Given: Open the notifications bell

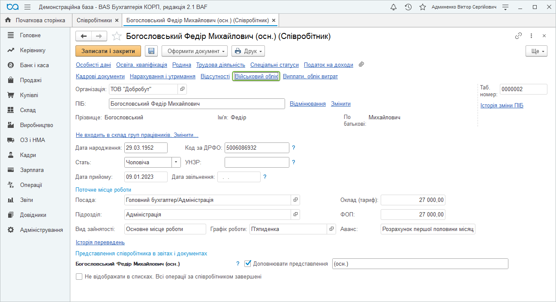Looking at the screenshot, I should click(394, 7).
